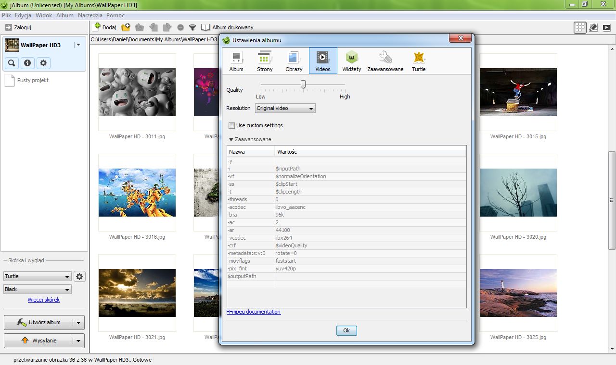Switch to edit view pencil icon
Image resolution: width=616 pixels, height=365 pixels.
pyautogui.click(x=593, y=27)
